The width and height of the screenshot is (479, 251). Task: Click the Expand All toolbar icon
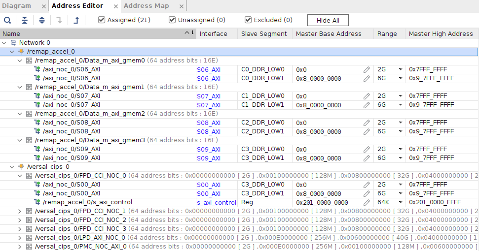42,20
